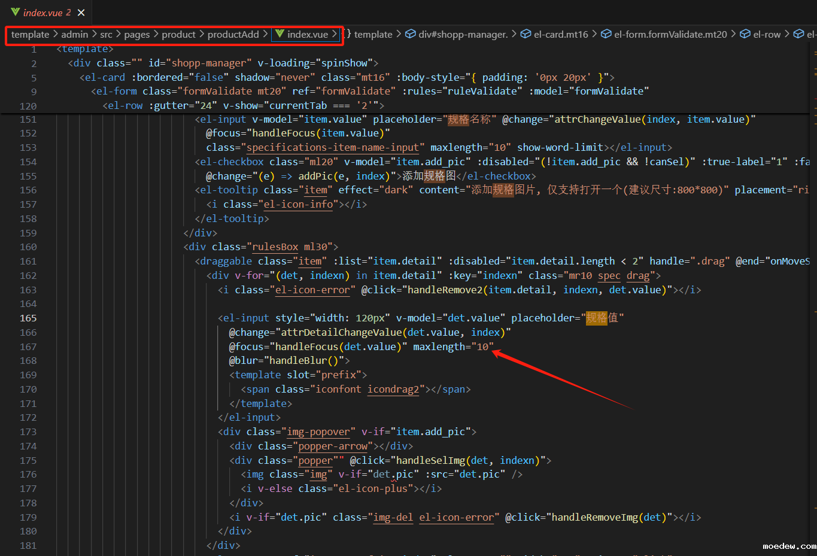
Task: Click the braces icon before template breadcrumb
Action: pyautogui.click(x=347, y=34)
